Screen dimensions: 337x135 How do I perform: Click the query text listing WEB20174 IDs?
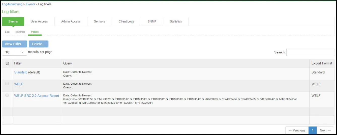[x=180, y=101]
